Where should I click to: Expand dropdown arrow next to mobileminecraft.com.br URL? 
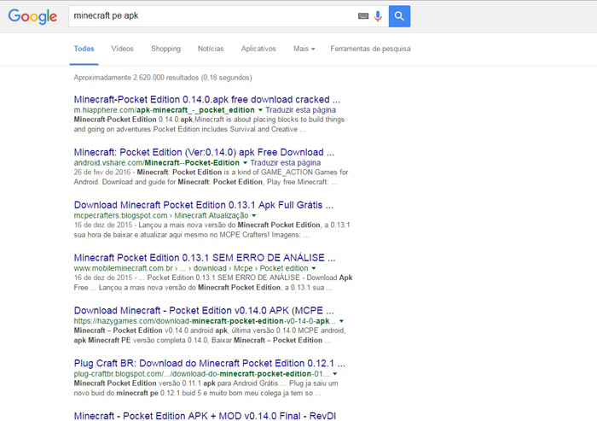[x=314, y=268]
